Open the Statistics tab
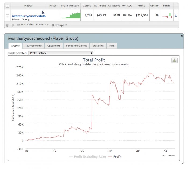The image size is (188, 169). [x=98, y=46]
